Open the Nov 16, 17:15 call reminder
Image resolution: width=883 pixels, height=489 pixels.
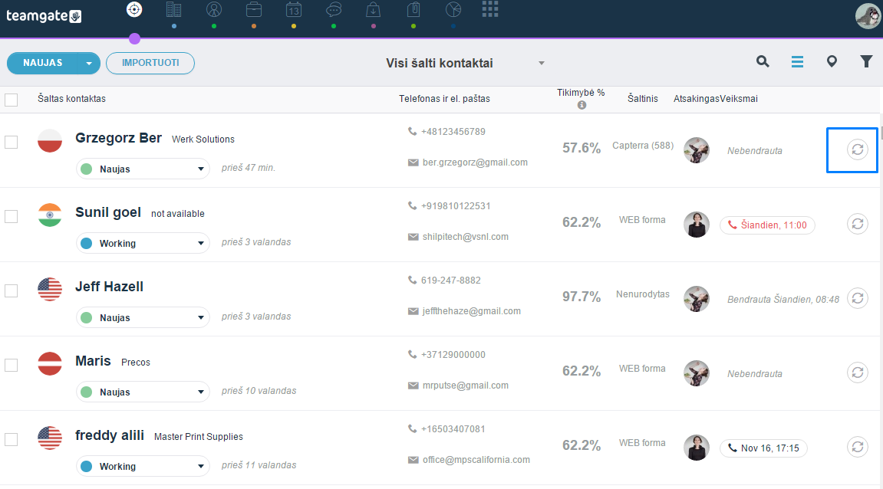tap(763, 448)
